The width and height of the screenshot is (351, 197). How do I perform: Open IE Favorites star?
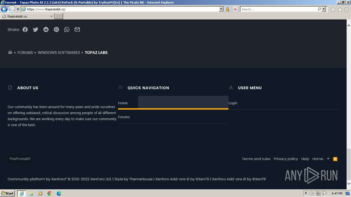click(340, 10)
